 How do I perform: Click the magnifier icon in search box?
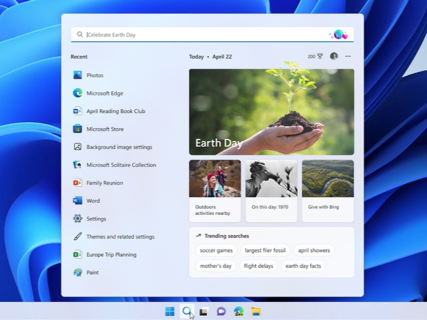point(80,34)
